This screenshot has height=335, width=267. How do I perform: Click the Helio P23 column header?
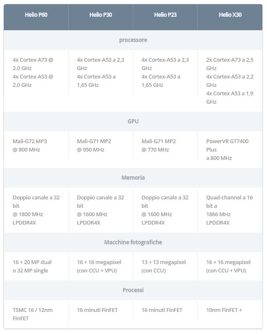pyautogui.click(x=165, y=15)
